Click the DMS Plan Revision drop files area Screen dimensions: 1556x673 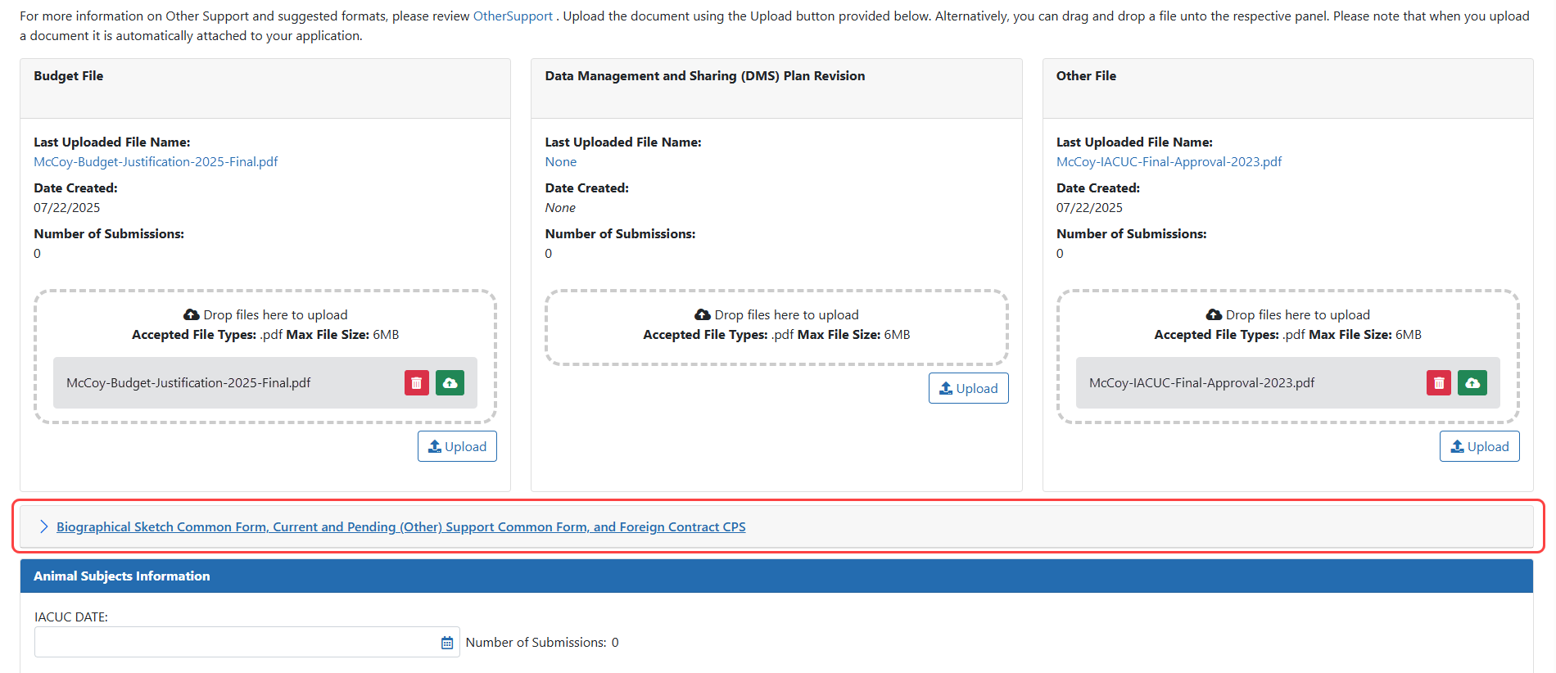776,325
